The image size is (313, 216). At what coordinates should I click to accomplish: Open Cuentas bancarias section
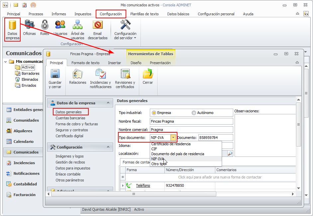coord(70,118)
